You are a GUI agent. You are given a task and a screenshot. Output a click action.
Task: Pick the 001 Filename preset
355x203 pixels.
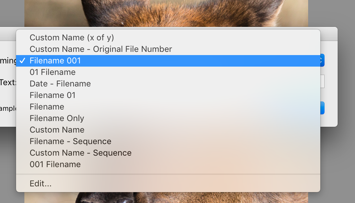click(x=55, y=164)
